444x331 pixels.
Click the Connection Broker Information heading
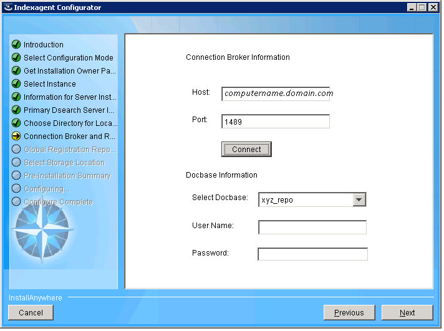coord(238,57)
